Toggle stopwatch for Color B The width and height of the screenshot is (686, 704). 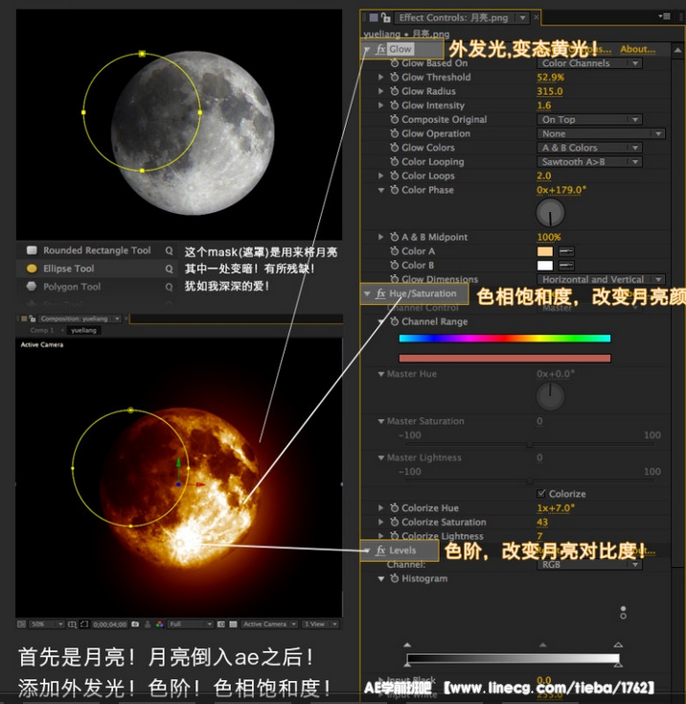pyautogui.click(x=395, y=265)
